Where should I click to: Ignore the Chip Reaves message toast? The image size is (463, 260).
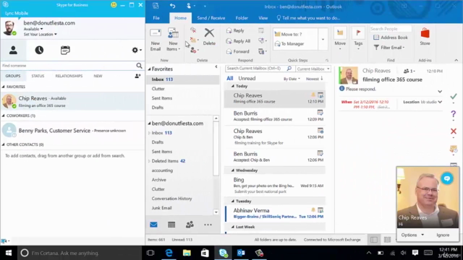coord(443,235)
